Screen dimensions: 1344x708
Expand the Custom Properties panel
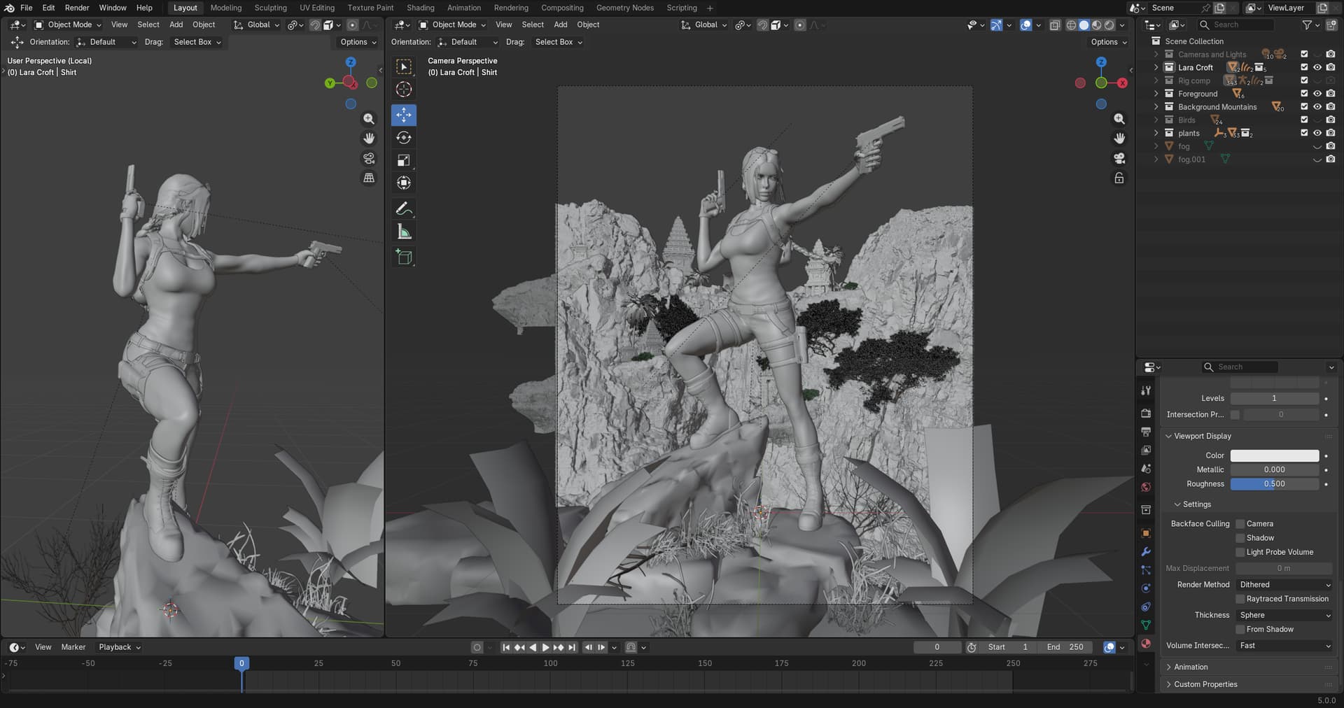(x=1205, y=684)
